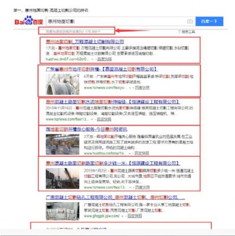
Task: Open 百度快照 of the 伸缩缝 result
Action: (104, 119)
